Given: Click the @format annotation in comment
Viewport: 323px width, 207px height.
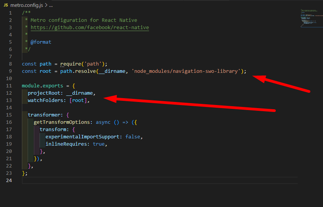Looking at the screenshot, I should coord(41,42).
